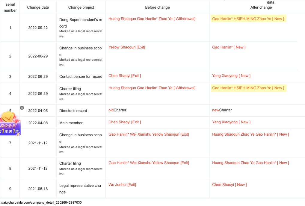View the "newCharter" after-change entry
The width and height of the screenshot is (305, 206).
pyautogui.click(x=222, y=110)
